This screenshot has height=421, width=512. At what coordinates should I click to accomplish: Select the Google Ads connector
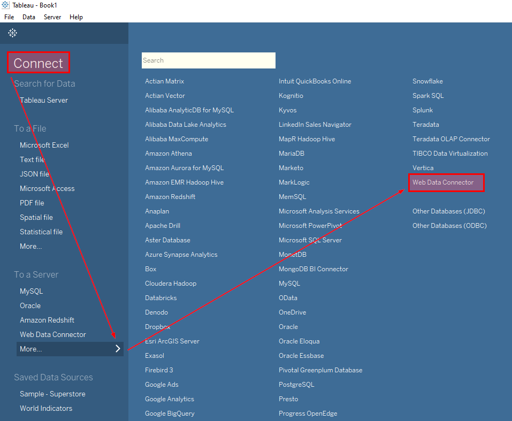coord(162,385)
